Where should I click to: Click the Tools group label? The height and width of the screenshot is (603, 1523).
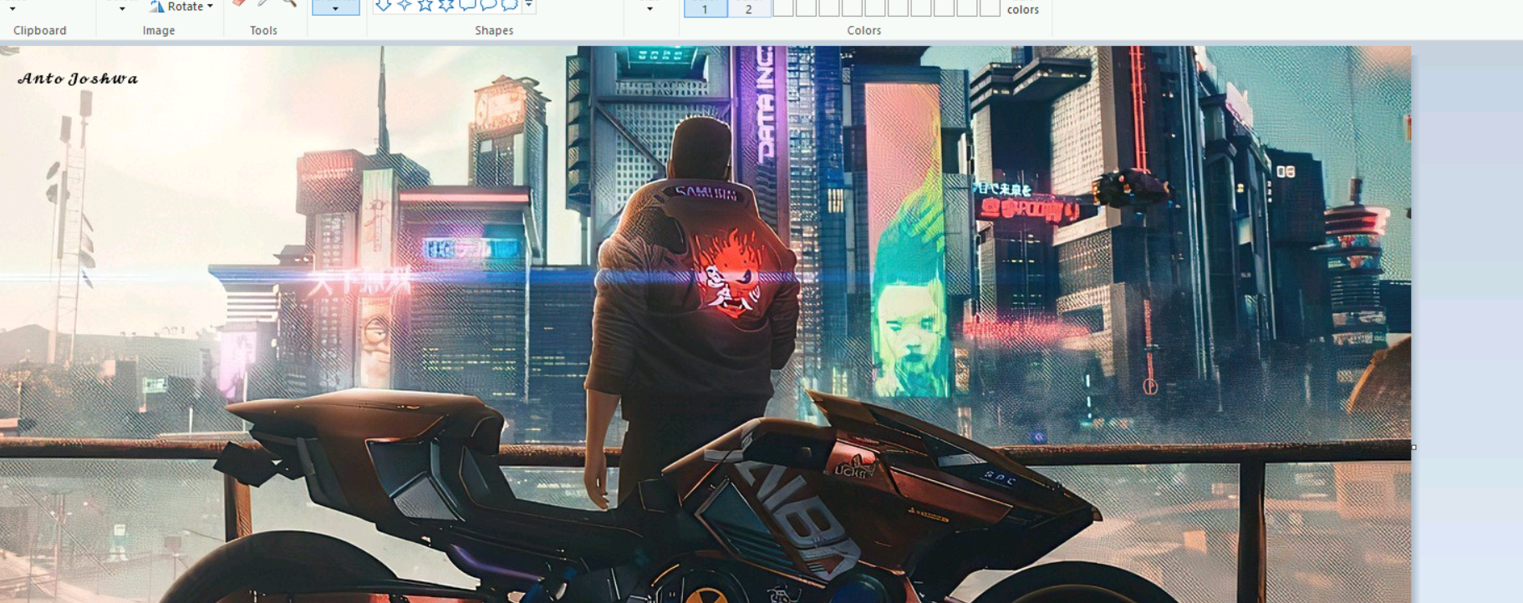click(x=263, y=30)
